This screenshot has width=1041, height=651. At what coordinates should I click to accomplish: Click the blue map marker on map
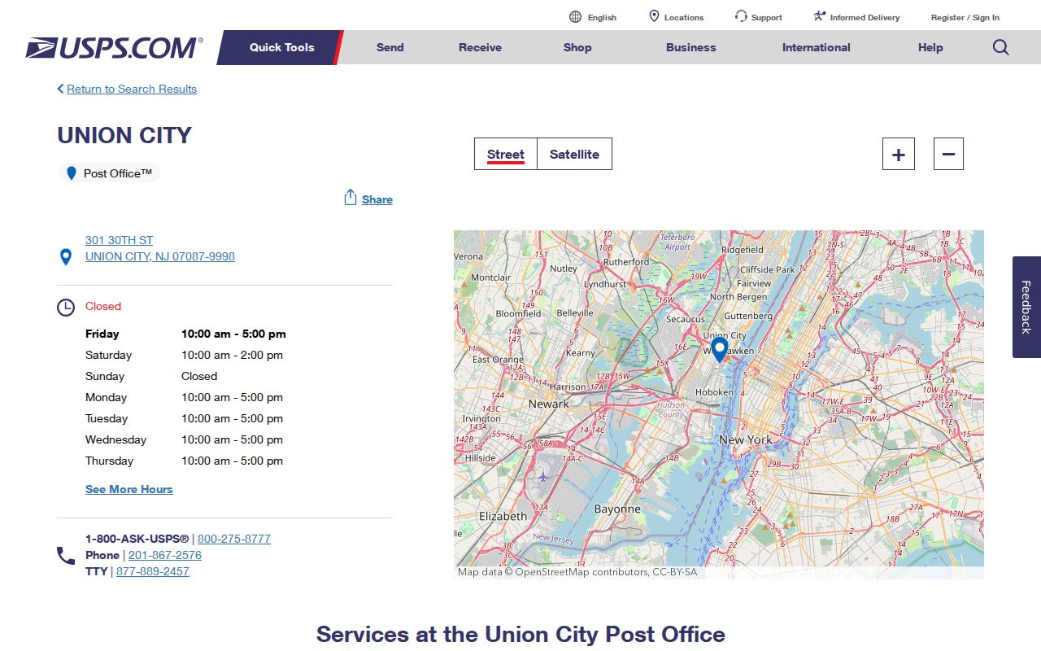tap(719, 350)
